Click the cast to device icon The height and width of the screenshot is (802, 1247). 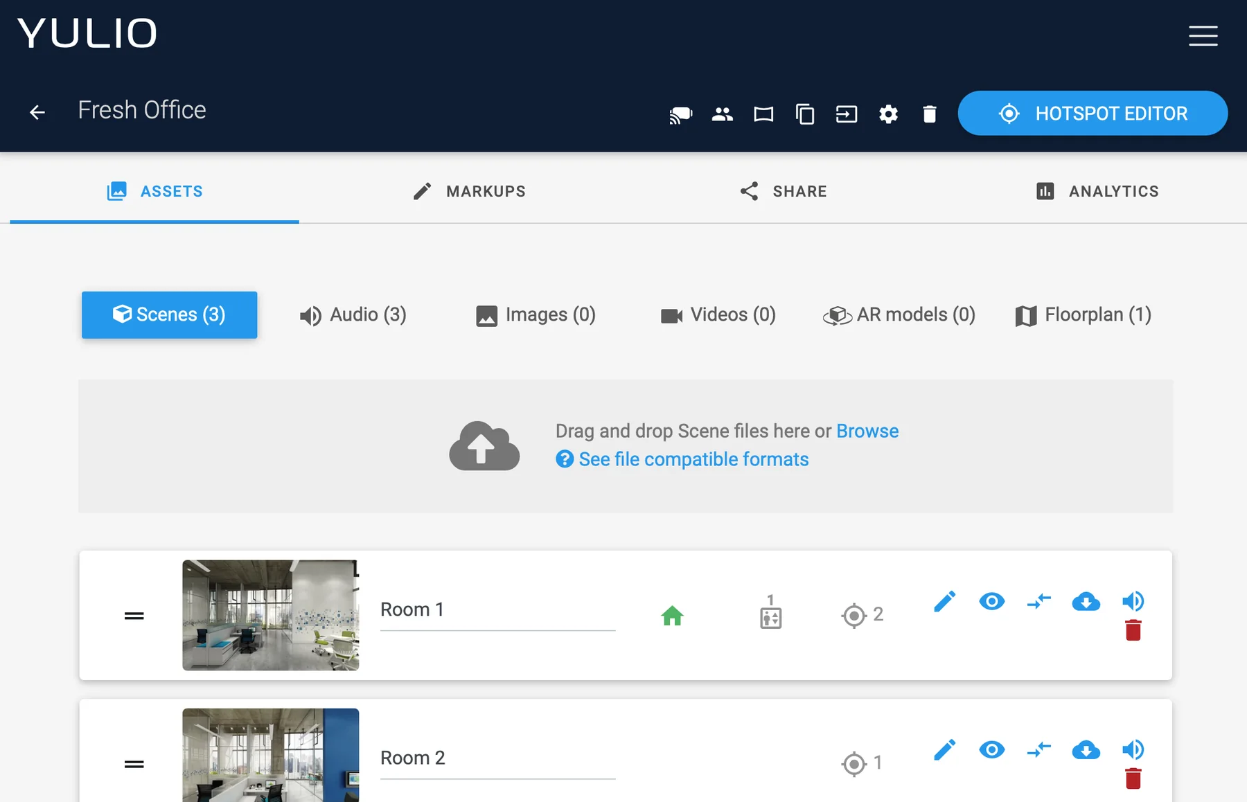[x=680, y=114]
